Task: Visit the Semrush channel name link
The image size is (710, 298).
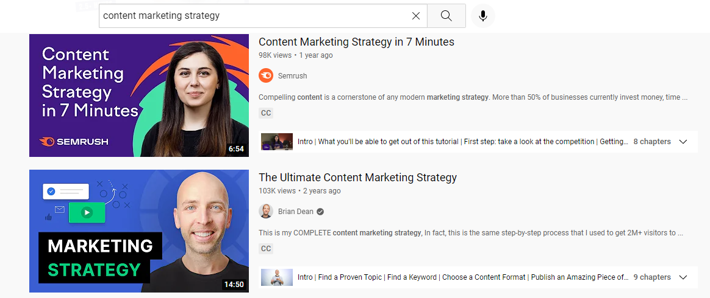Action: pyautogui.click(x=293, y=76)
